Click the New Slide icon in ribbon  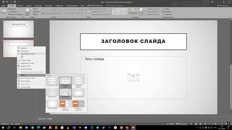pyautogui.click(x=27, y=10)
